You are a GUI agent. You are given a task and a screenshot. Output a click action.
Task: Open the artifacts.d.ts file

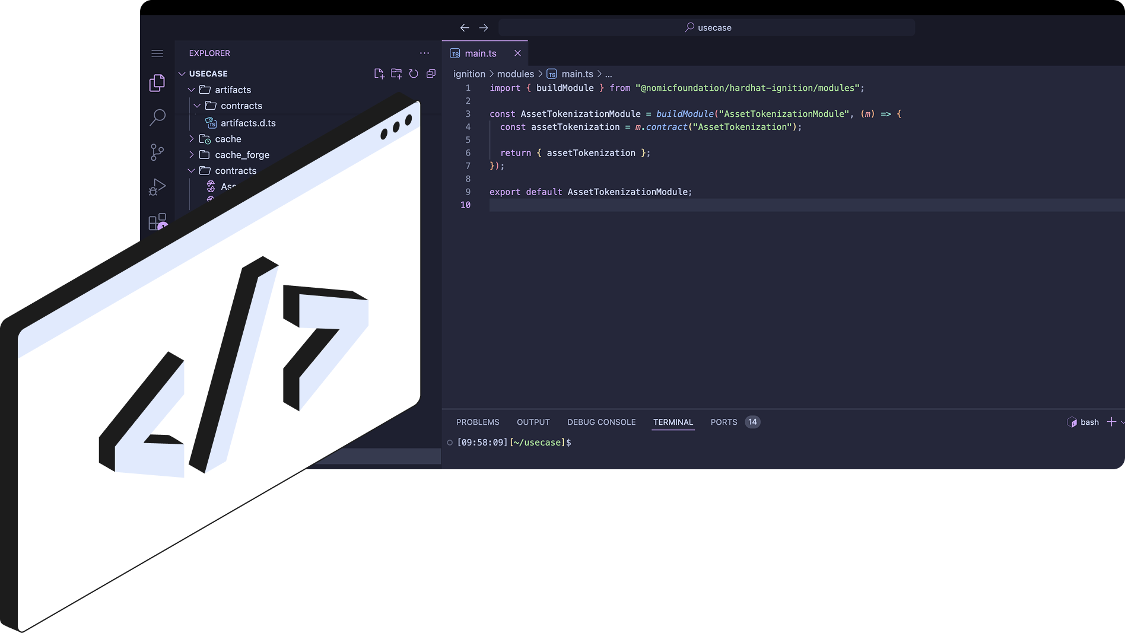(x=248, y=123)
